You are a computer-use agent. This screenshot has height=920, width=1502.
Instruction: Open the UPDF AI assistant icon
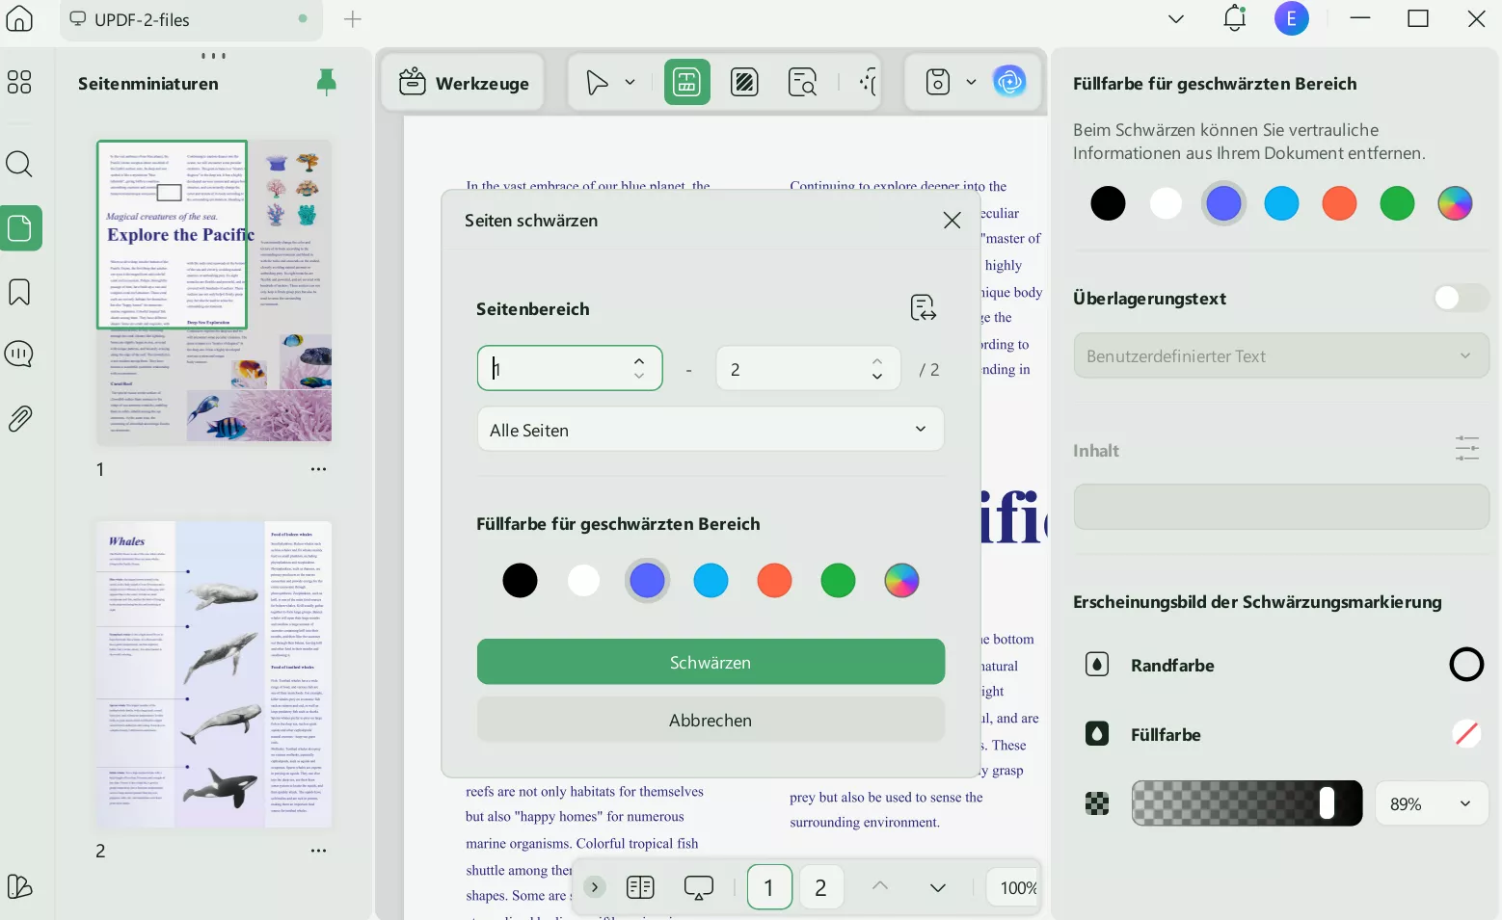point(1009,82)
